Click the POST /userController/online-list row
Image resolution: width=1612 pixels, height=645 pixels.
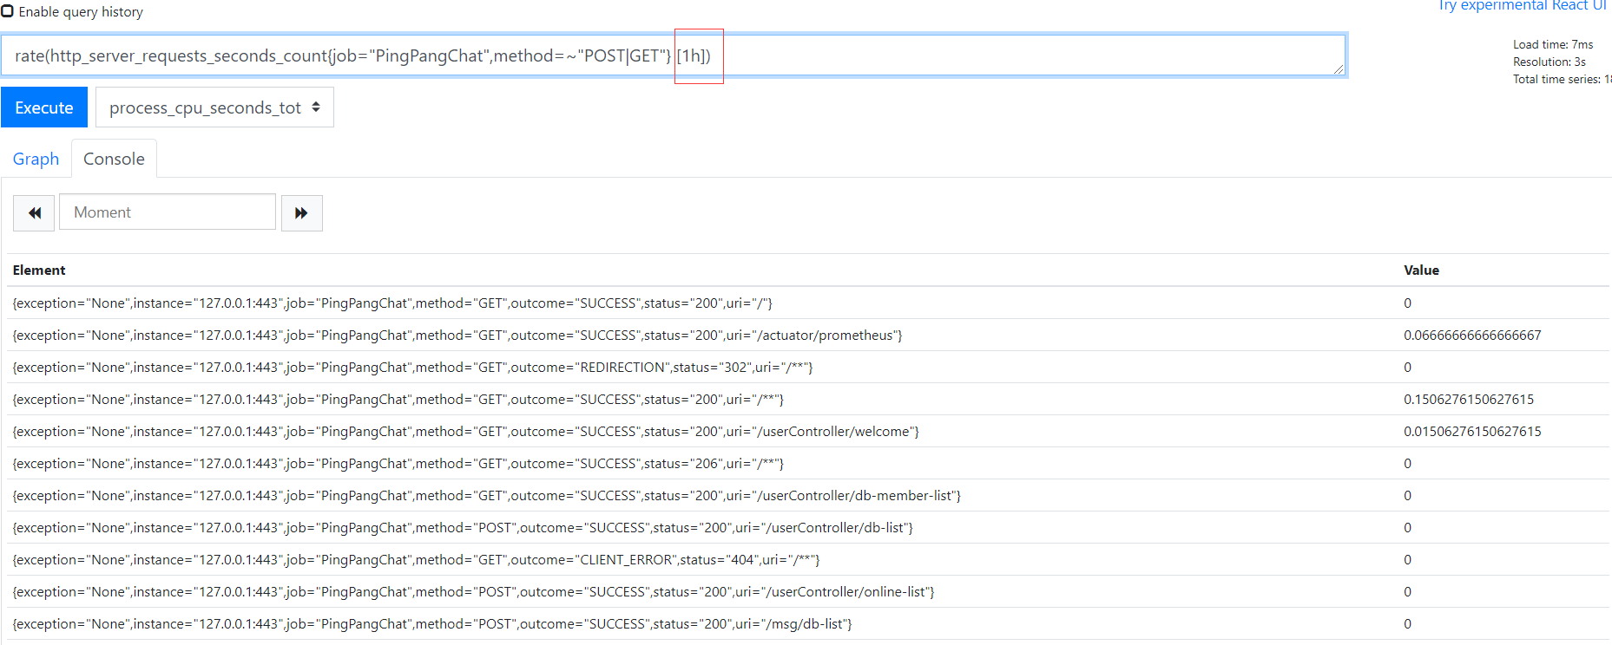[473, 592]
